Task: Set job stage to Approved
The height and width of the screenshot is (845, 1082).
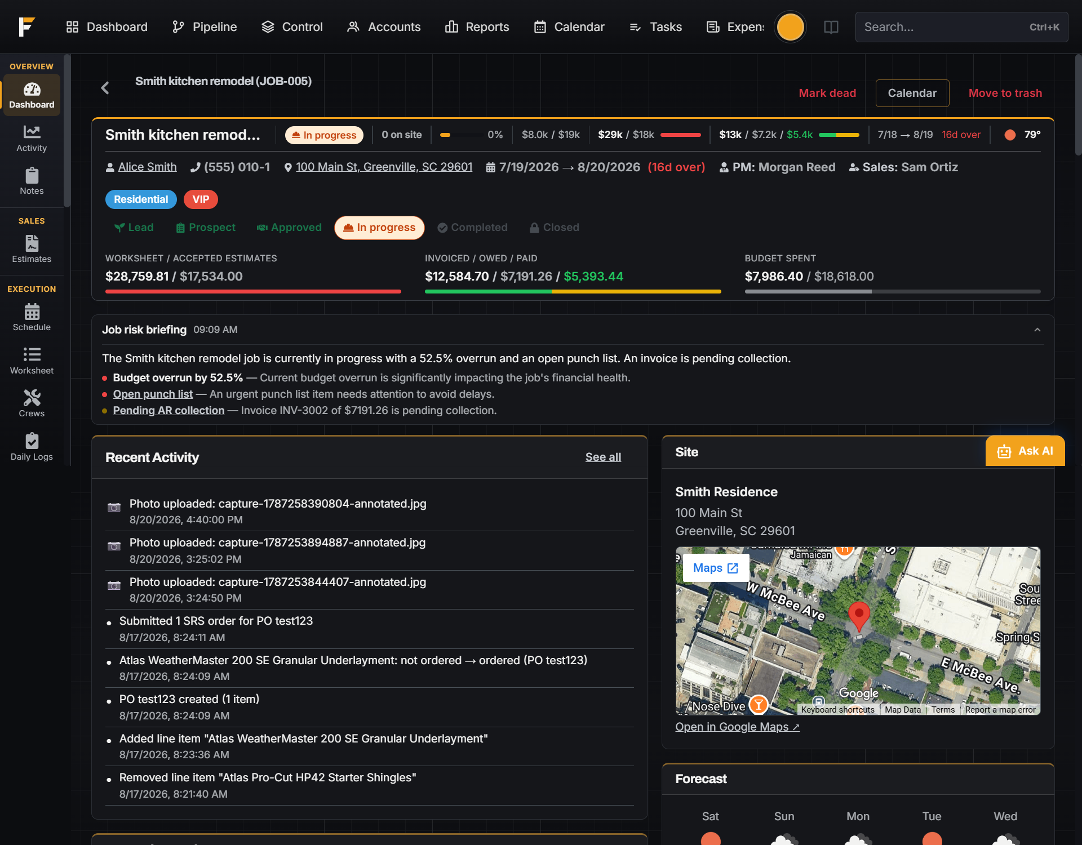Action: tap(289, 227)
